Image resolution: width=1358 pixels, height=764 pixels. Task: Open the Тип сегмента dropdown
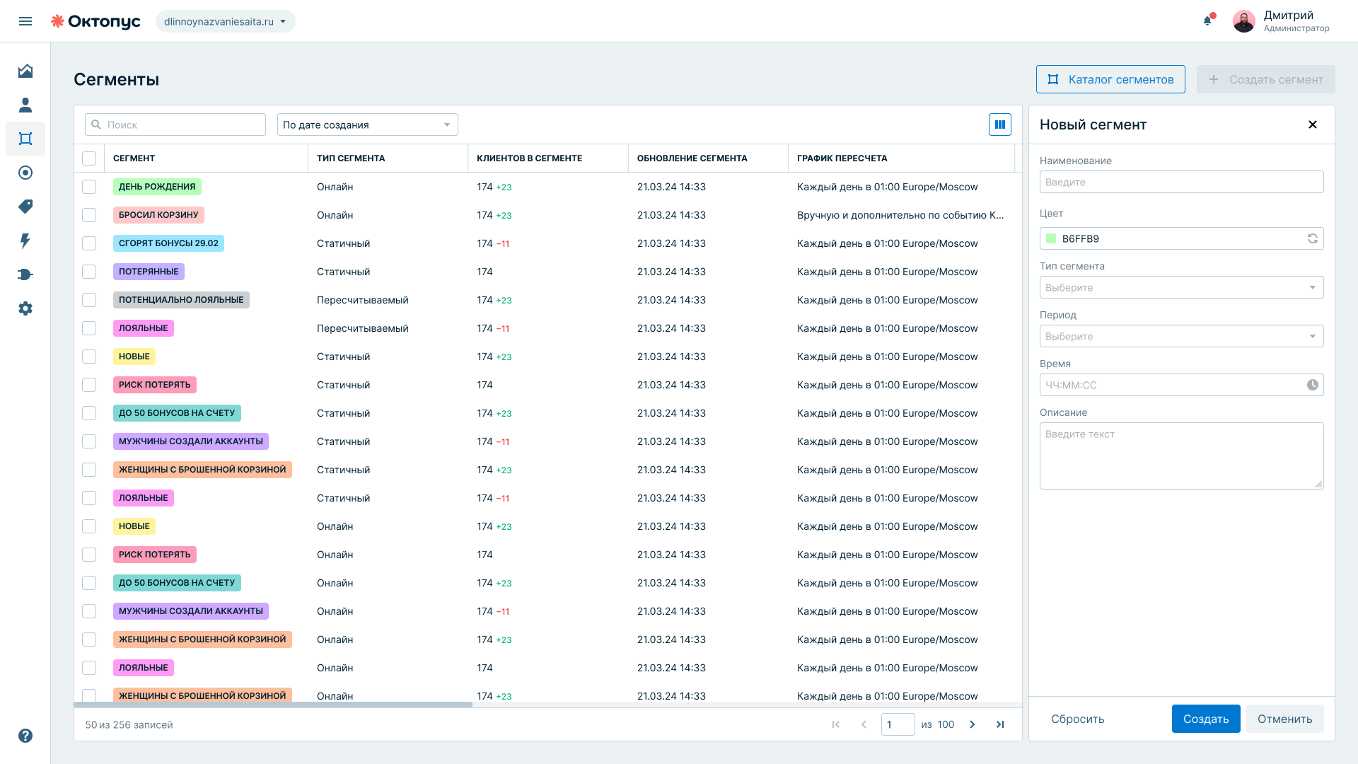click(1181, 287)
